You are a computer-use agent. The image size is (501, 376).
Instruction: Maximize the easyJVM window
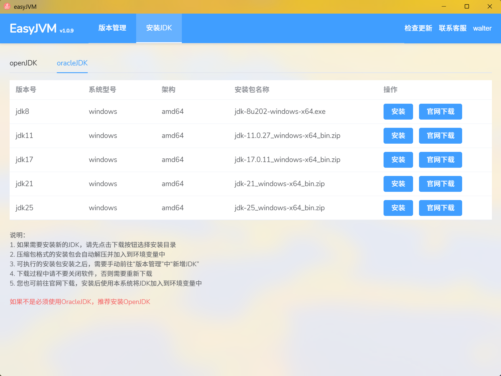(x=467, y=7)
